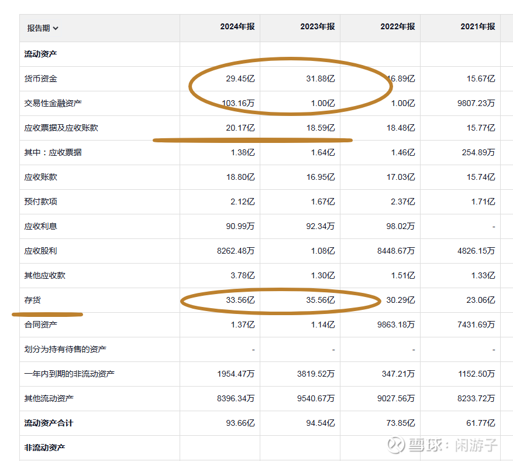This screenshot has height=461, width=513.
Task: Select the 2021年报 column header
Action: click(x=478, y=26)
